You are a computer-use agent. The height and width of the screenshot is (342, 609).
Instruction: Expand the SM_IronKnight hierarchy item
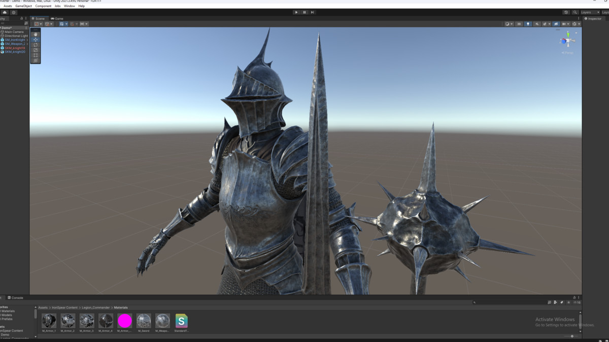pos(27,40)
